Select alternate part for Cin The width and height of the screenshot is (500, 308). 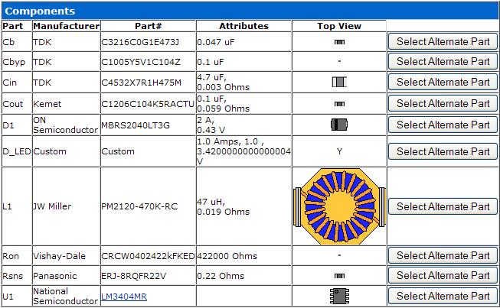[443, 82]
